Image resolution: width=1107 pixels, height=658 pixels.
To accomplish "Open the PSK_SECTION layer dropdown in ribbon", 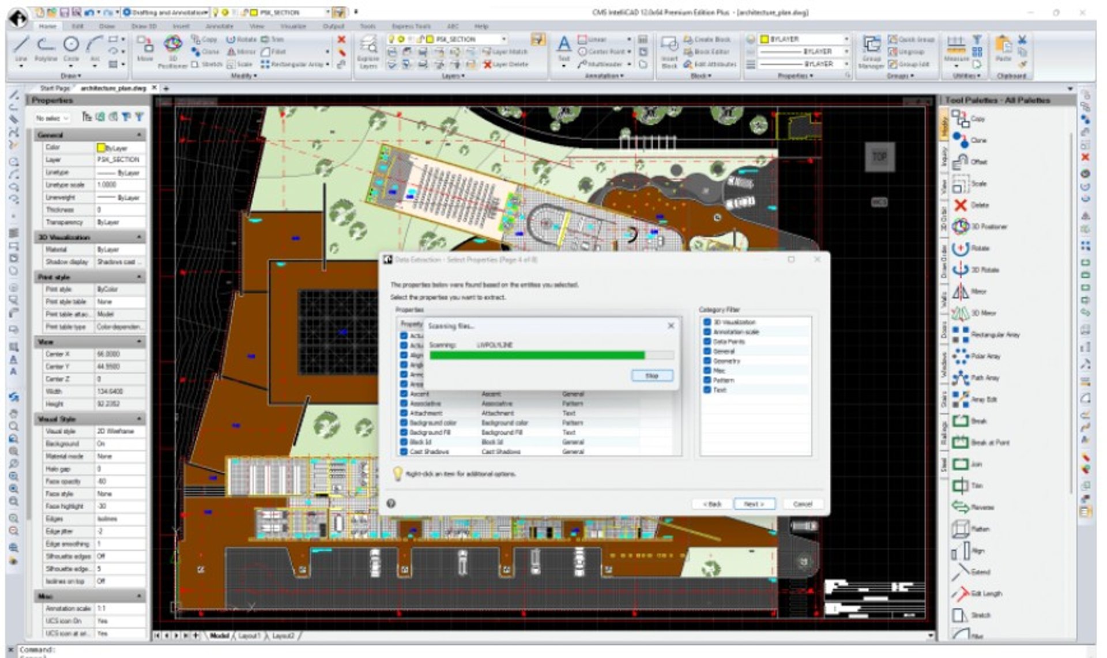I will pyautogui.click(x=503, y=39).
